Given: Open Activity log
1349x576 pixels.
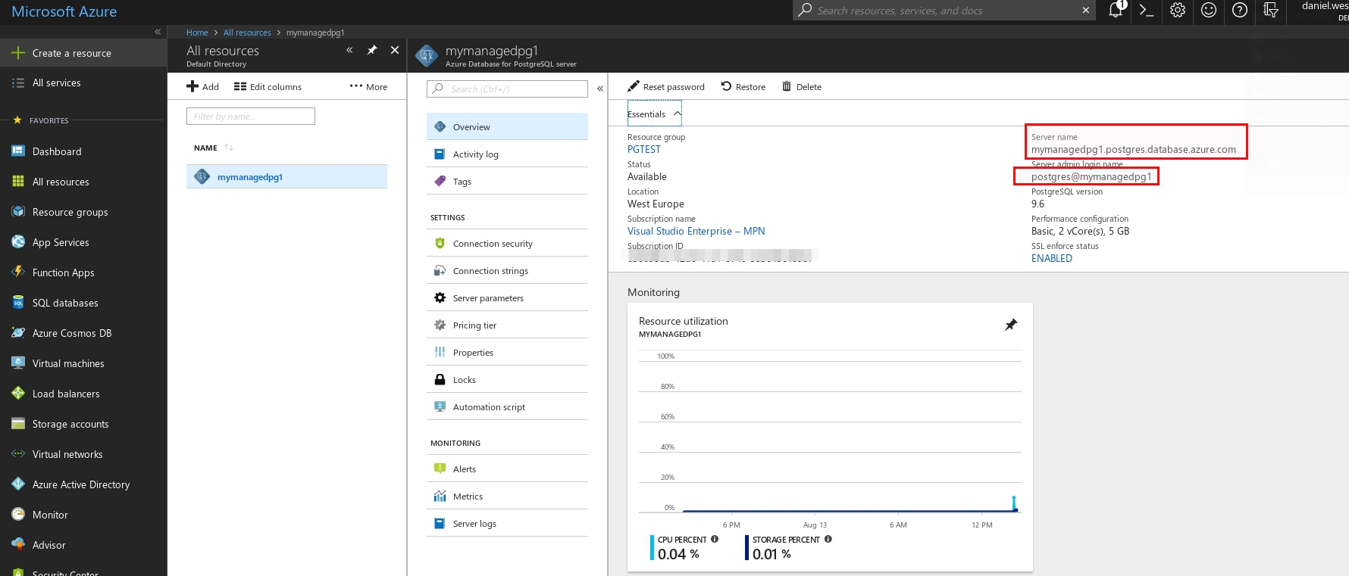Looking at the screenshot, I should point(507,154).
